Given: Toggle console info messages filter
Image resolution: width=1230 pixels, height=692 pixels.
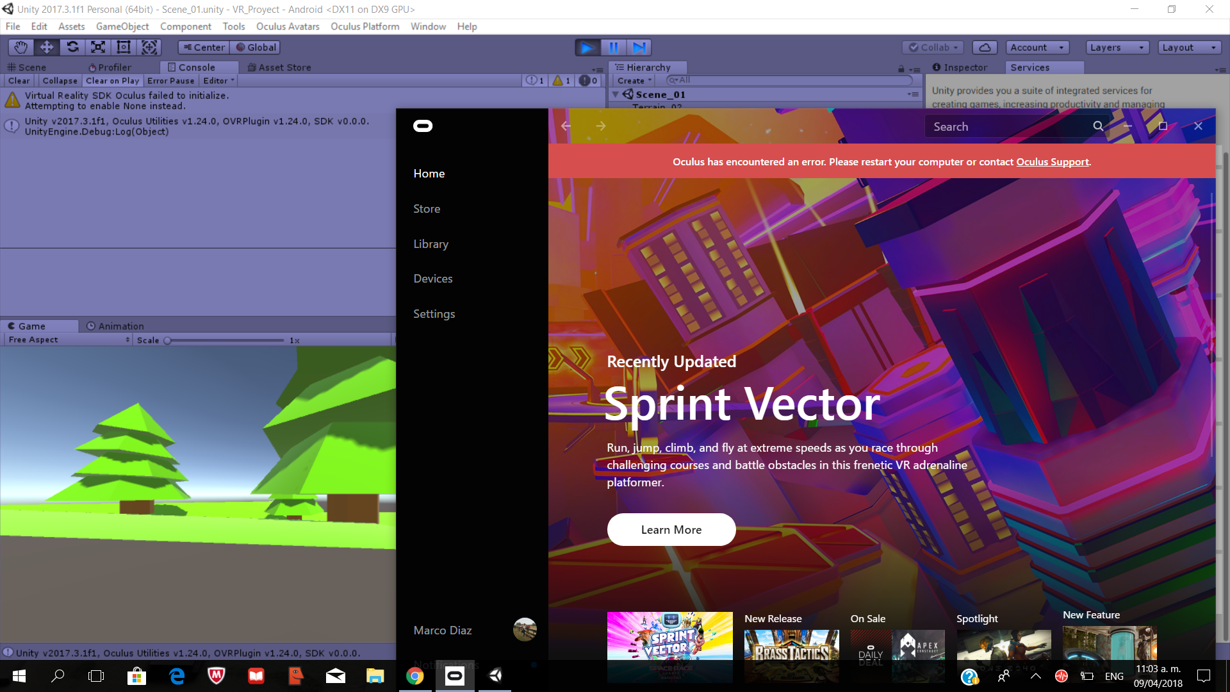Looking at the screenshot, I should tap(536, 81).
